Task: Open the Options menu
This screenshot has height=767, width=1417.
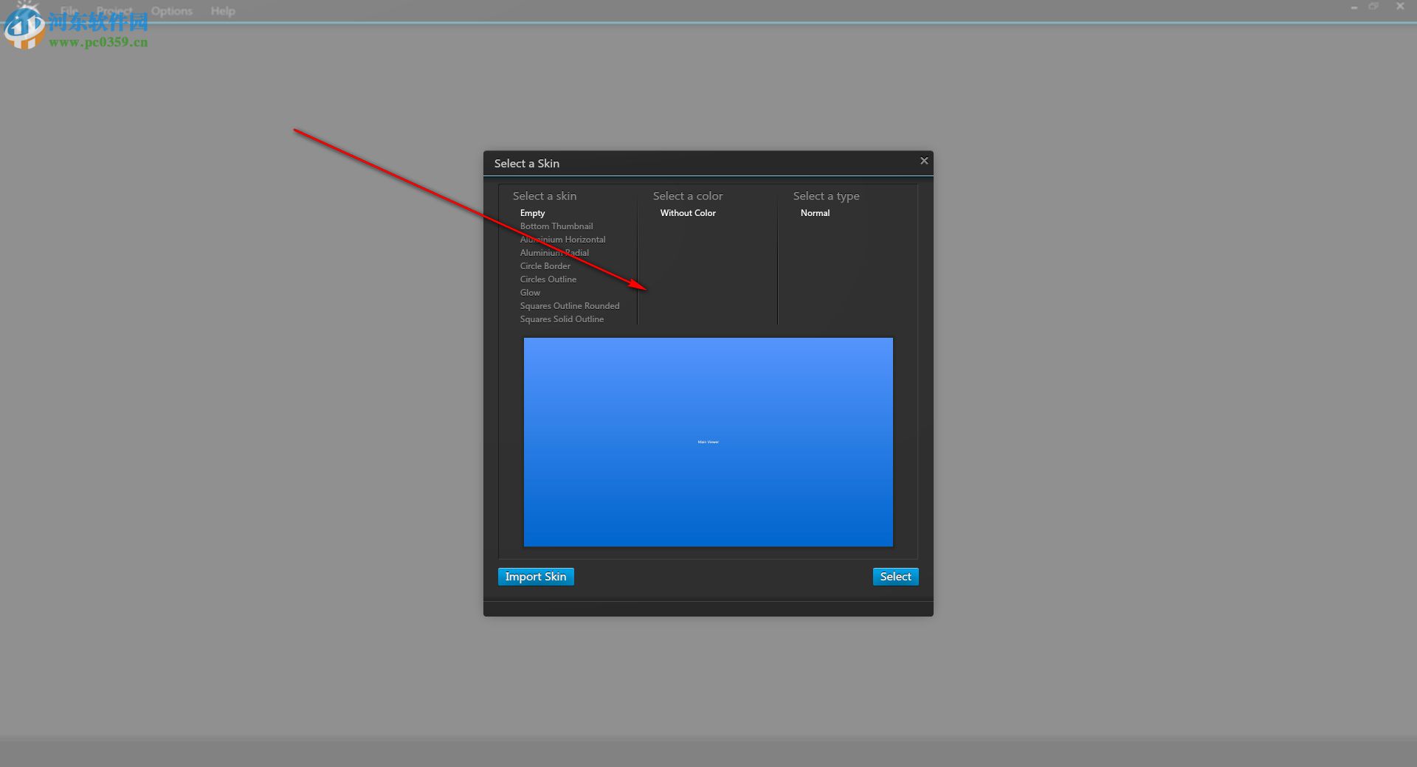Action: 172,11
